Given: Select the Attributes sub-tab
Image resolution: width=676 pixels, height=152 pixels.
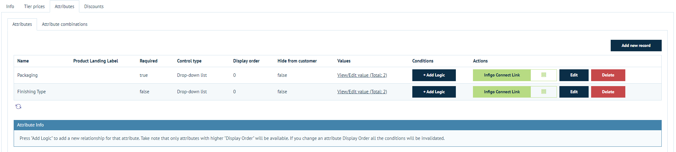Looking at the screenshot, I should (x=22, y=24).
